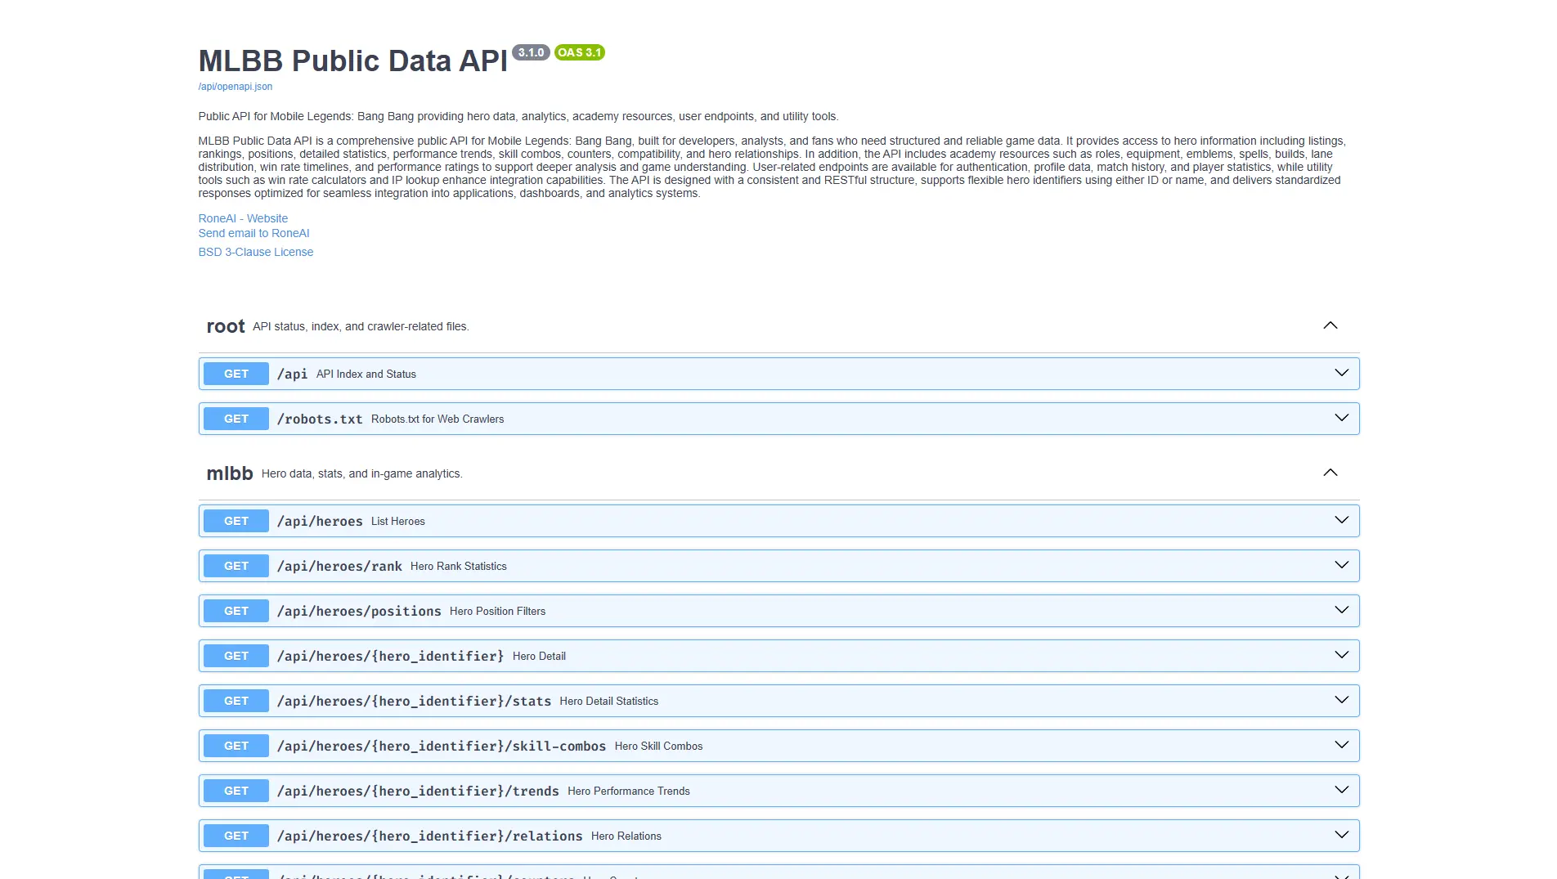Click GET button for Hero Detail Statistics
The image size is (1557, 879).
coord(236,701)
